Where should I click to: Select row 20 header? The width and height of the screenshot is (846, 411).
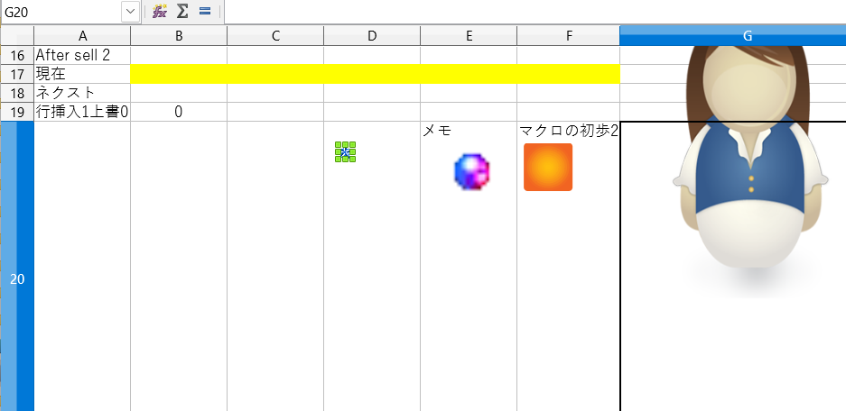17,266
